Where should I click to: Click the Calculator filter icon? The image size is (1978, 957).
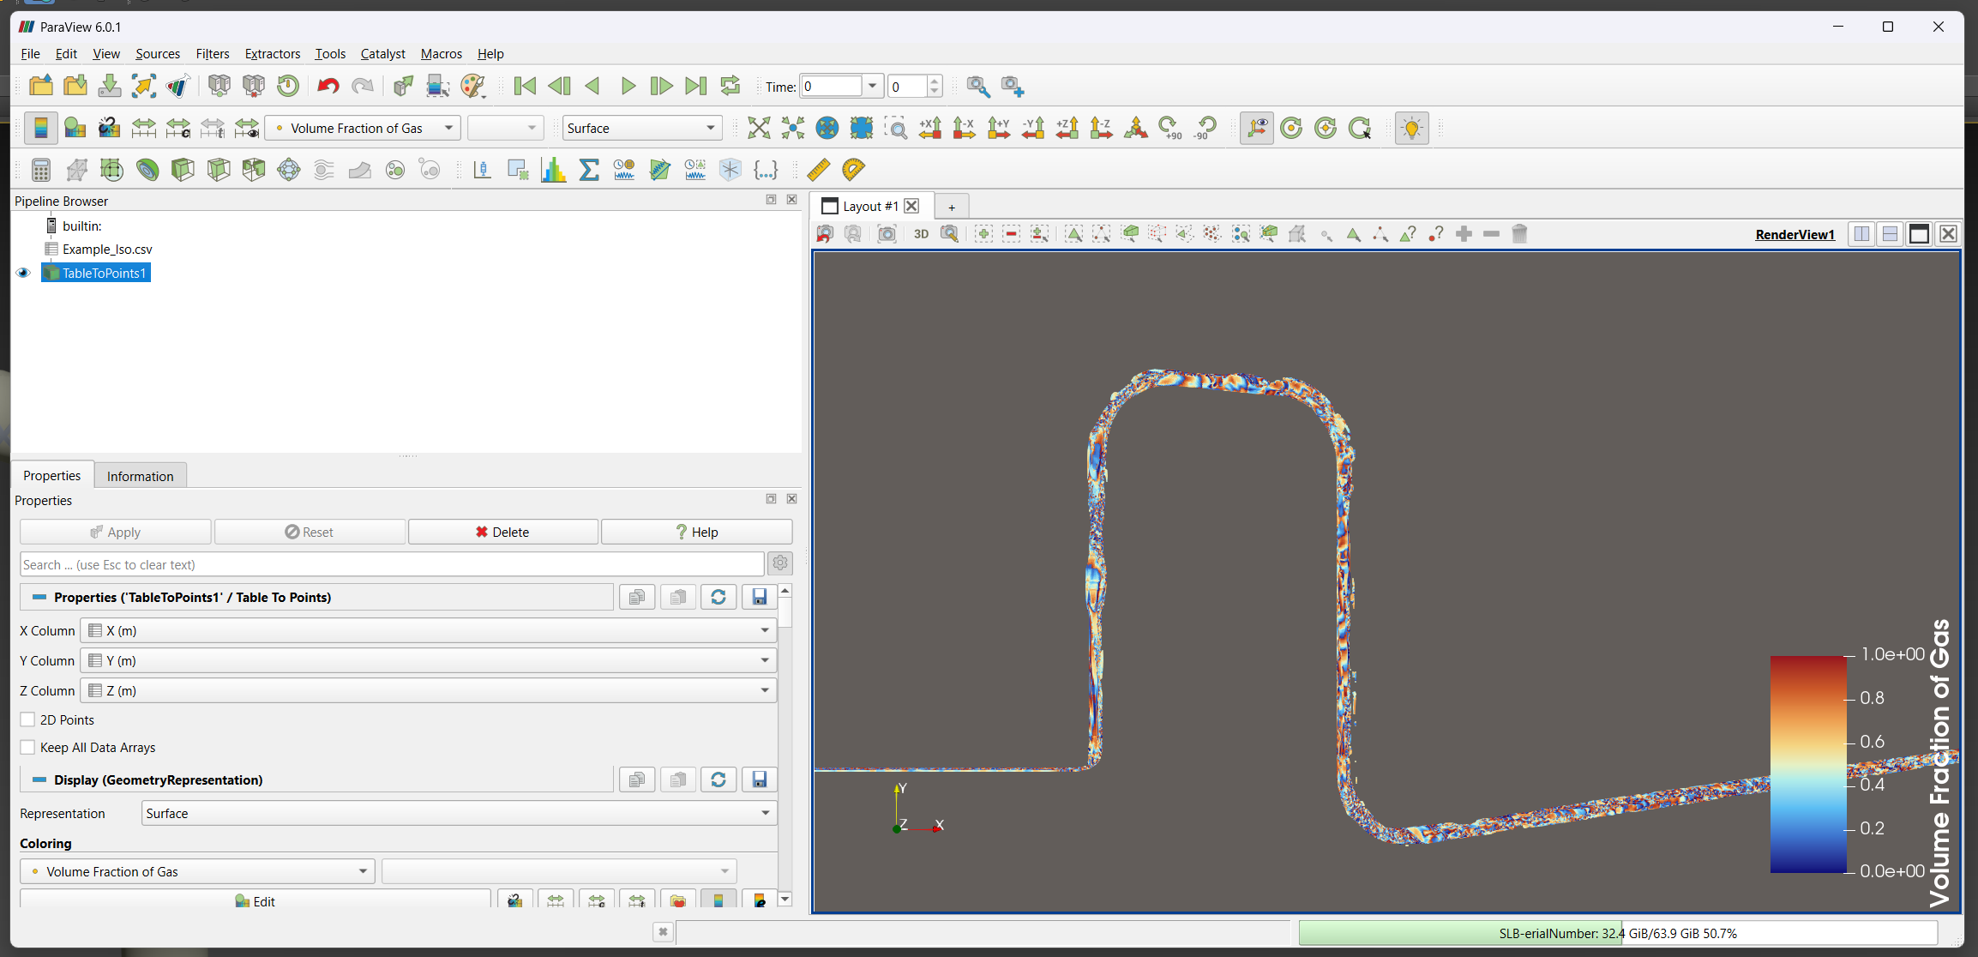coord(40,170)
